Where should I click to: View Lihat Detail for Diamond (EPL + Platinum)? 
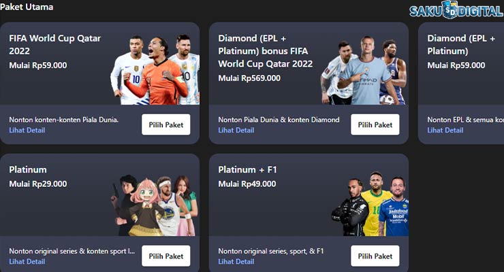(x=445, y=131)
